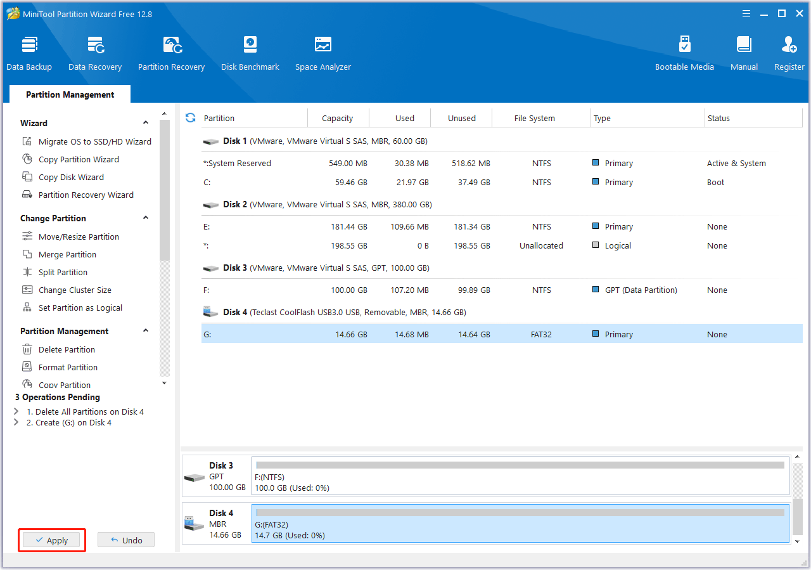
Task: Start Copy Partition Wizard
Action: [x=71, y=159]
